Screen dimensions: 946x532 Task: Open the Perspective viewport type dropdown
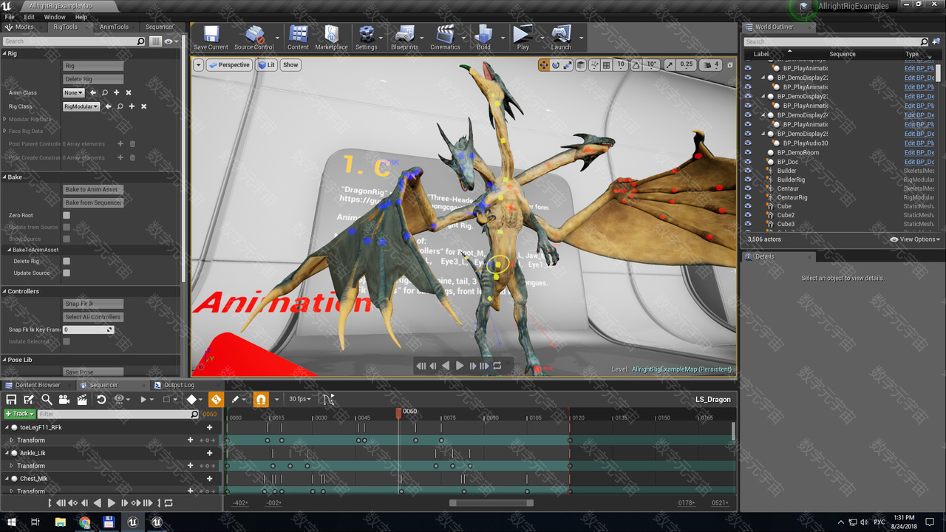click(230, 65)
